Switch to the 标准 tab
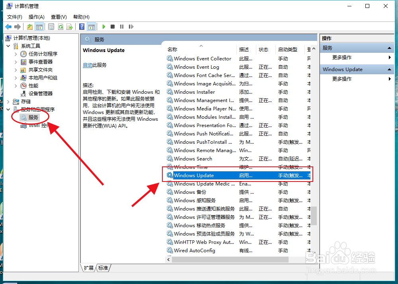The width and height of the screenshot is (398, 284). tap(103, 268)
